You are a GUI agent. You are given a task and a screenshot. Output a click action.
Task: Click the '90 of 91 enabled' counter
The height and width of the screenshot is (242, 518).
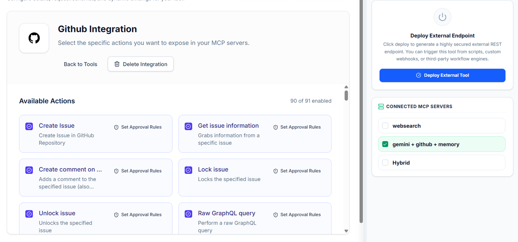pos(311,101)
